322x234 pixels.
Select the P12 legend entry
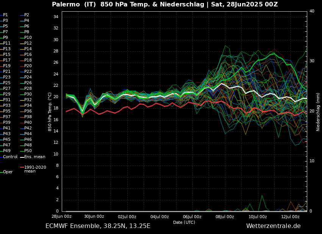[28, 43]
